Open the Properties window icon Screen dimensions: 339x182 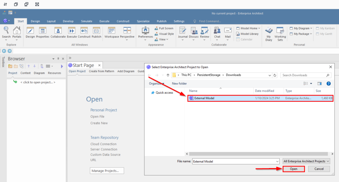click(x=43, y=32)
